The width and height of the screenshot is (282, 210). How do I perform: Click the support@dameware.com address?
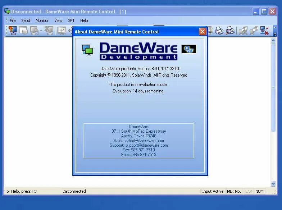146,145
